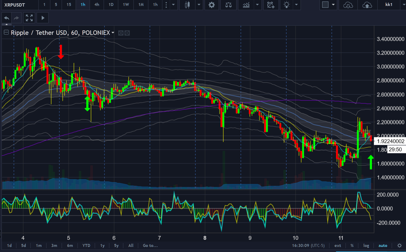This screenshot has width=406, height=252.
Task: Click the Ripple / Tether USD, 60, POLONIEX title
Action: pyautogui.click(x=60, y=33)
